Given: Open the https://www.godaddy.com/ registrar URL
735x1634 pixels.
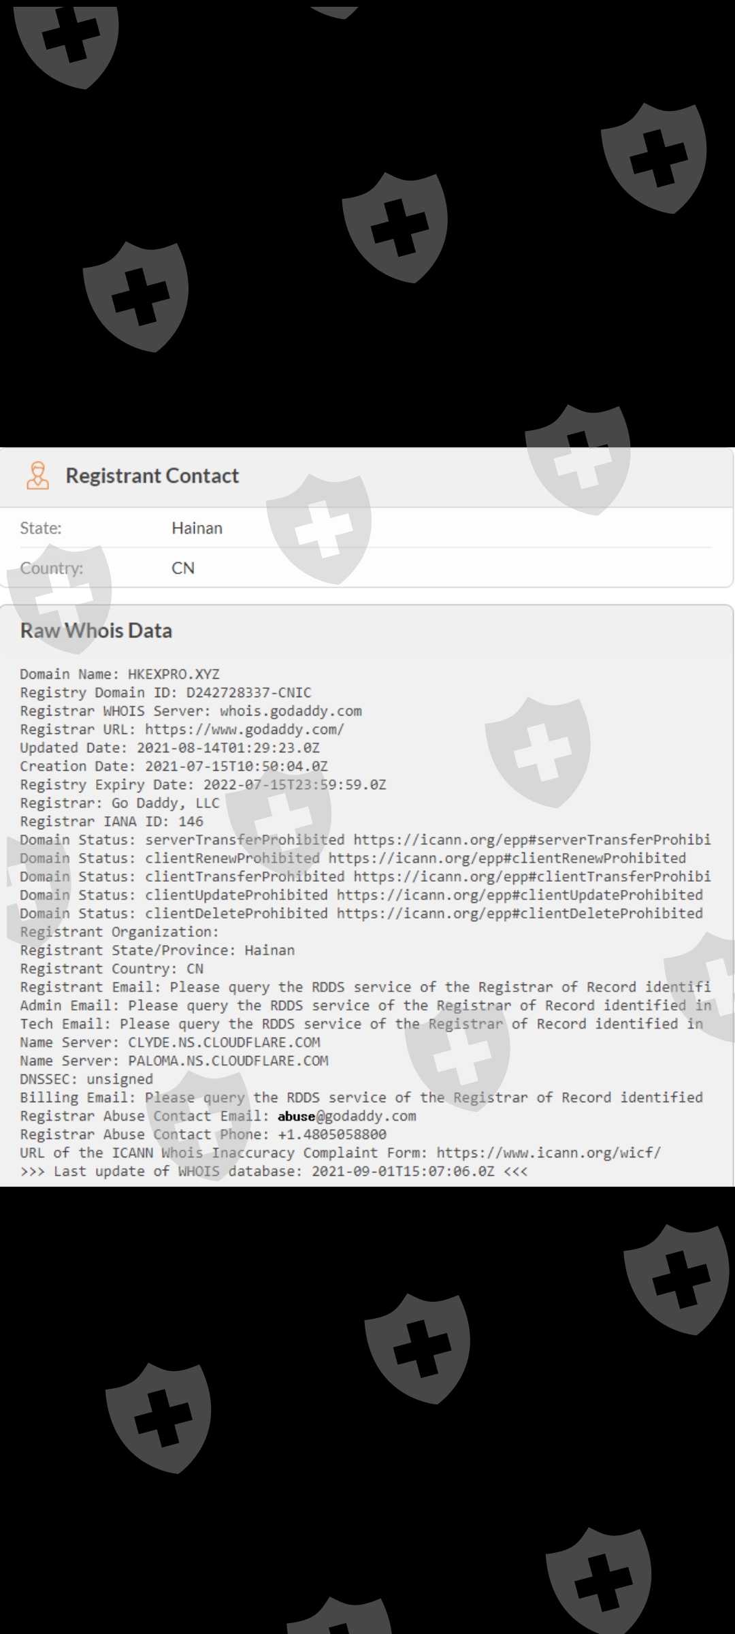Looking at the screenshot, I should pos(244,729).
